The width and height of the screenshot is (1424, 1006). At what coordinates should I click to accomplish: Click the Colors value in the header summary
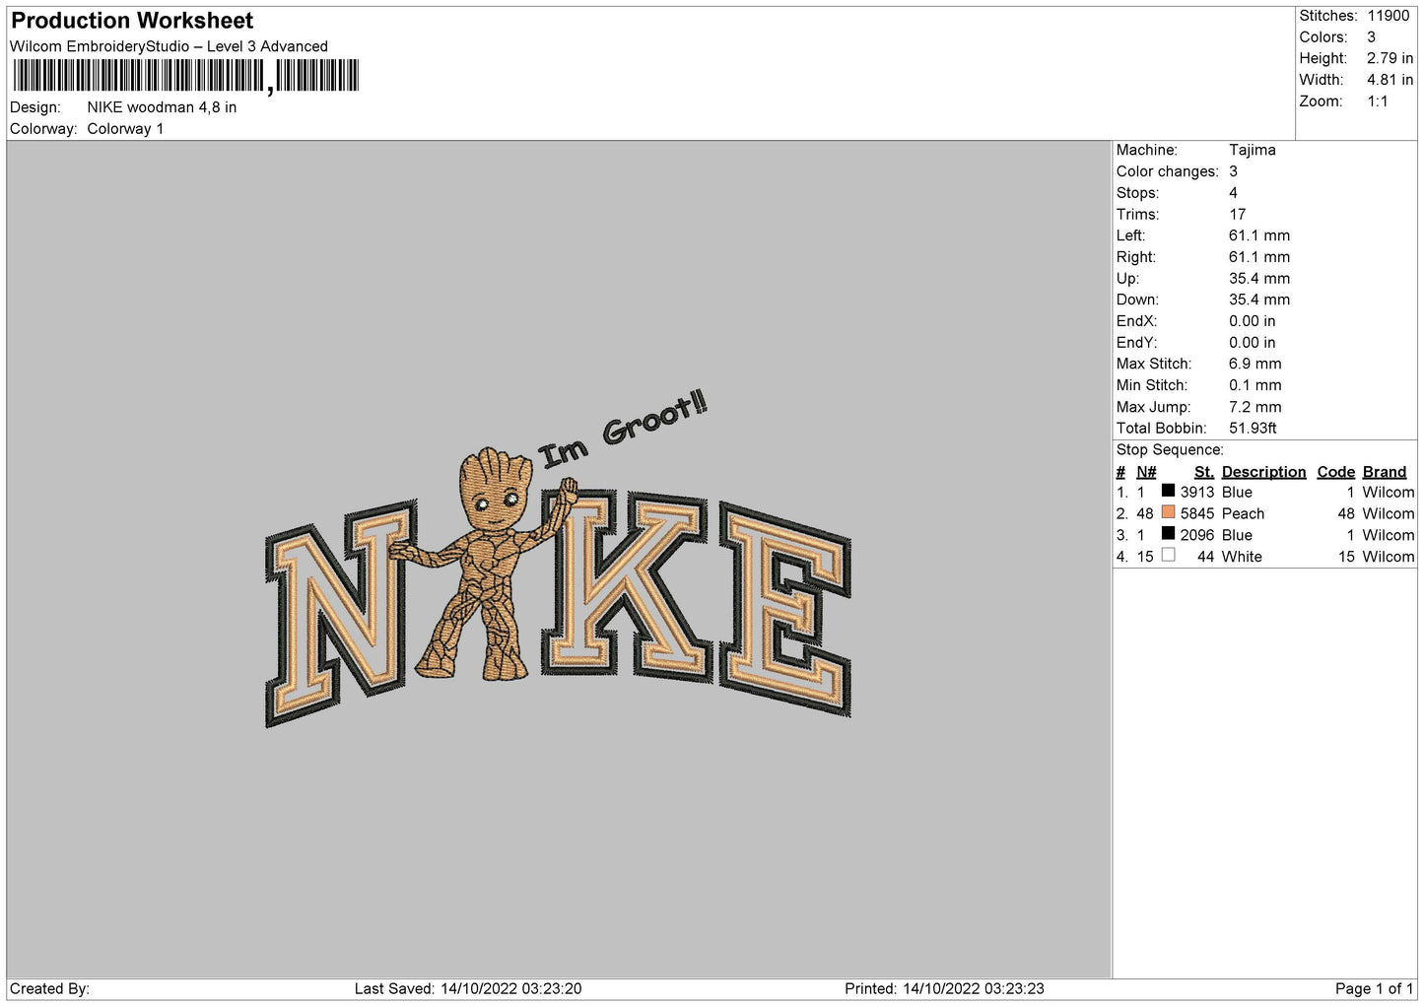tap(1371, 37)
